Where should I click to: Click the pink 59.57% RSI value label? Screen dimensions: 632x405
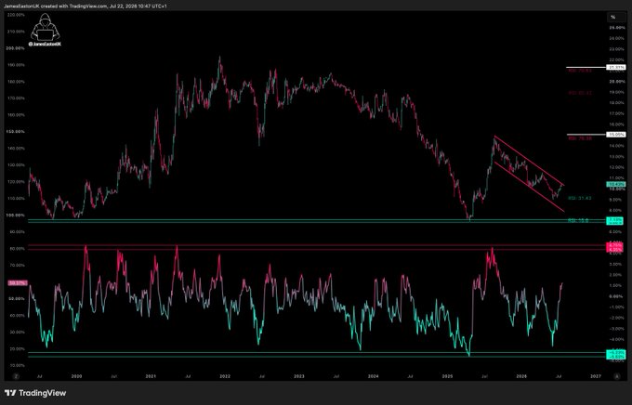18,283
